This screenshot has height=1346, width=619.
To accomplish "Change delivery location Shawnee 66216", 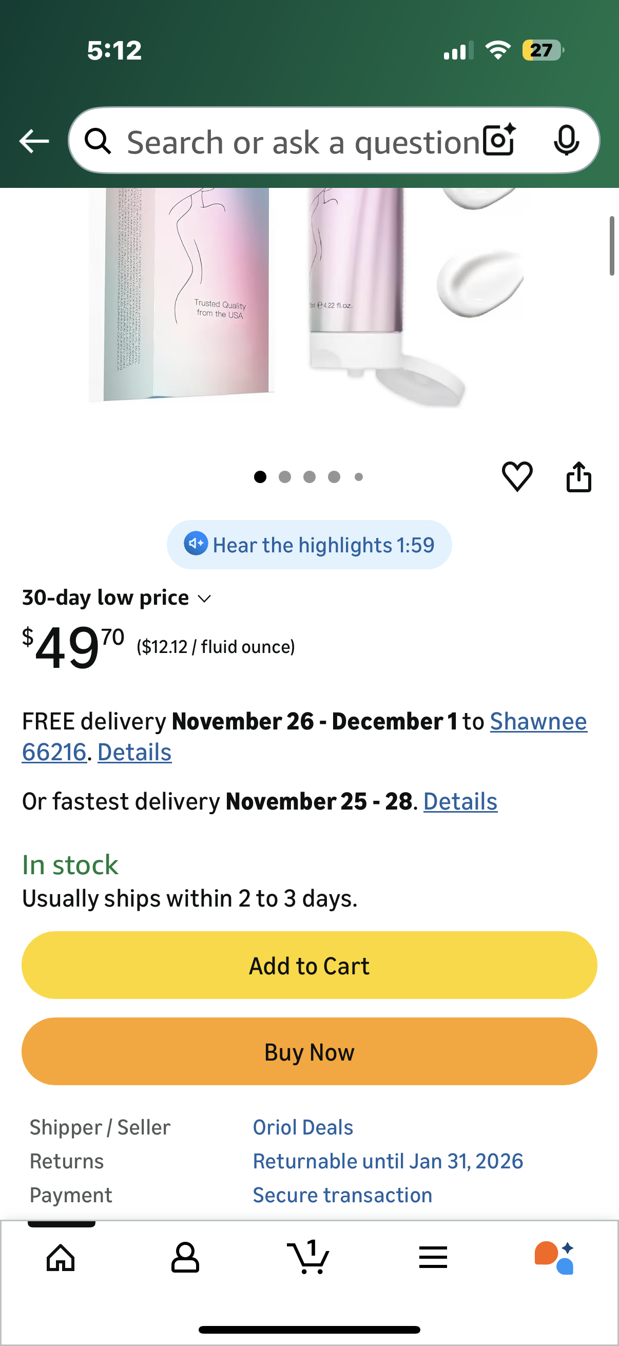I will tap(537, 722).
